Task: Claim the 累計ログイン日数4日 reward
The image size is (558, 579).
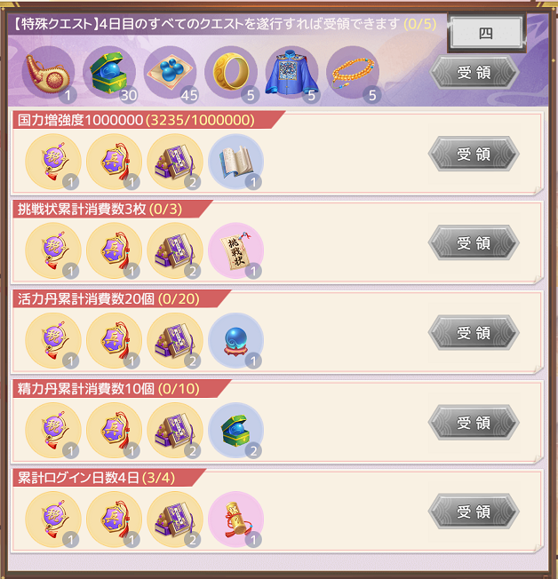Action: tap(474, 512)
